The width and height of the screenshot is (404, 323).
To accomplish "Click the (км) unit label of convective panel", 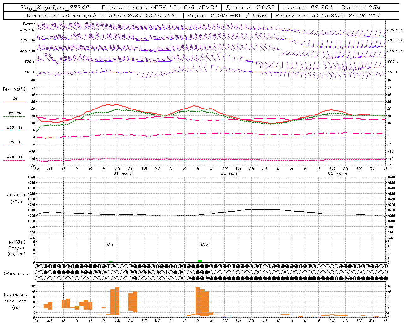I will pos(16,307).
